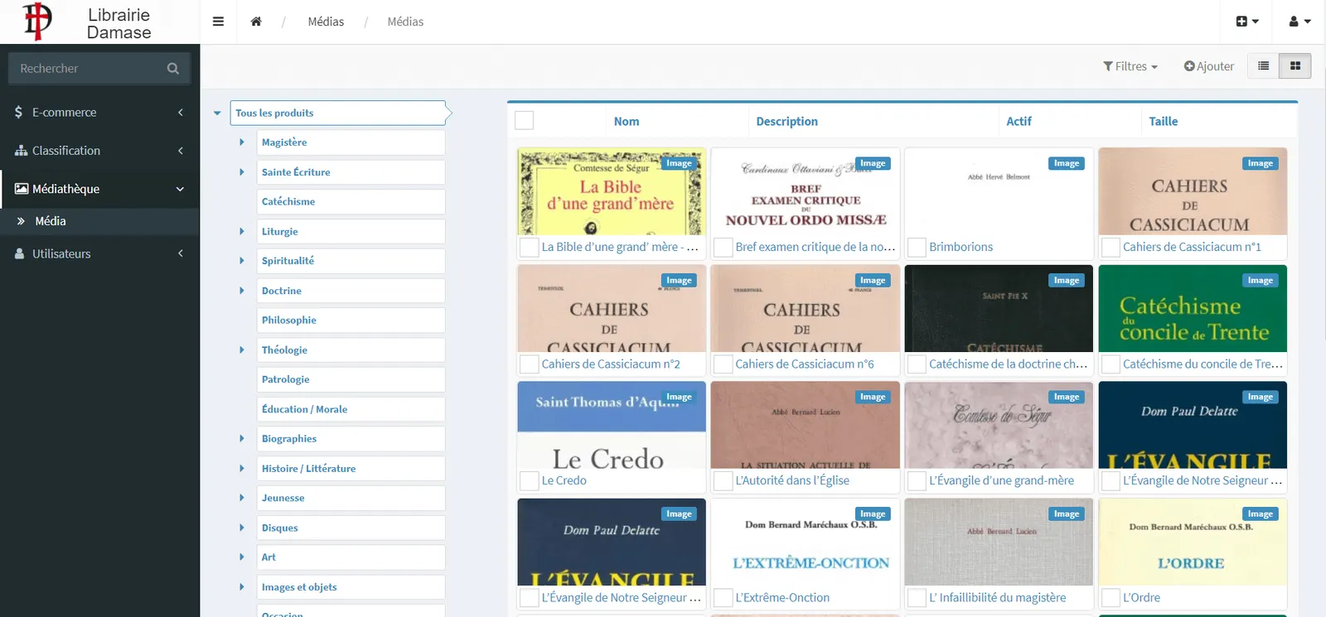This screenshot has width=1326, height=617.
Task: Check the L'Ordre item
Action: (x=1111, y=597)
